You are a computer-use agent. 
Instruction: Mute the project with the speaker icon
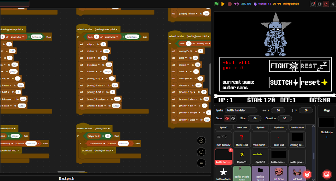coord(236,4)
